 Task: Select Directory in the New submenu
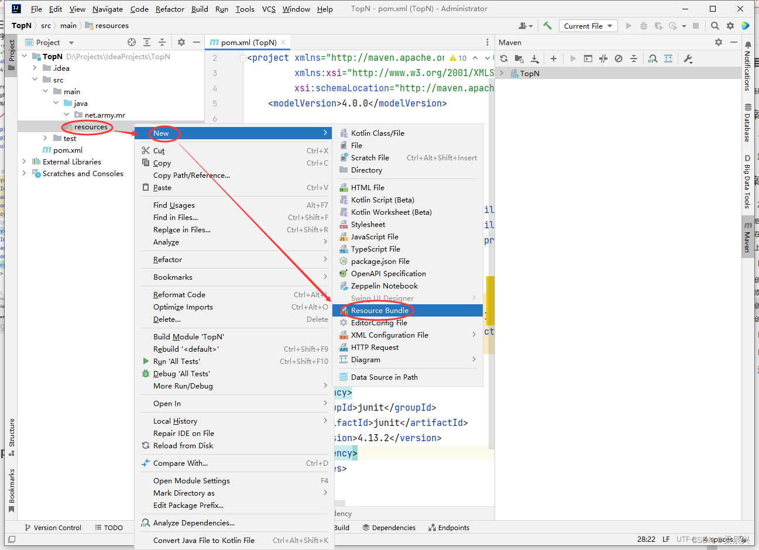[x=408, y=170]
